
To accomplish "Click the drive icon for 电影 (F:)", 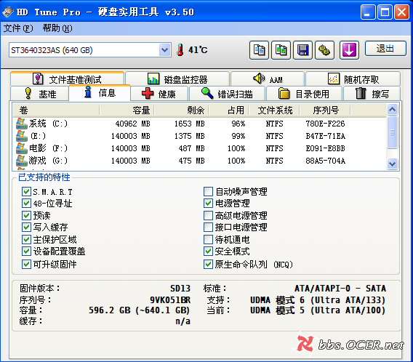I will [22, 148].
